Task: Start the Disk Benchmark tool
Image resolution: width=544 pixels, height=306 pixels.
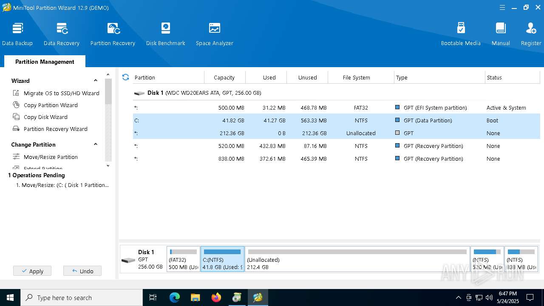Action: [x=166, y=34]
